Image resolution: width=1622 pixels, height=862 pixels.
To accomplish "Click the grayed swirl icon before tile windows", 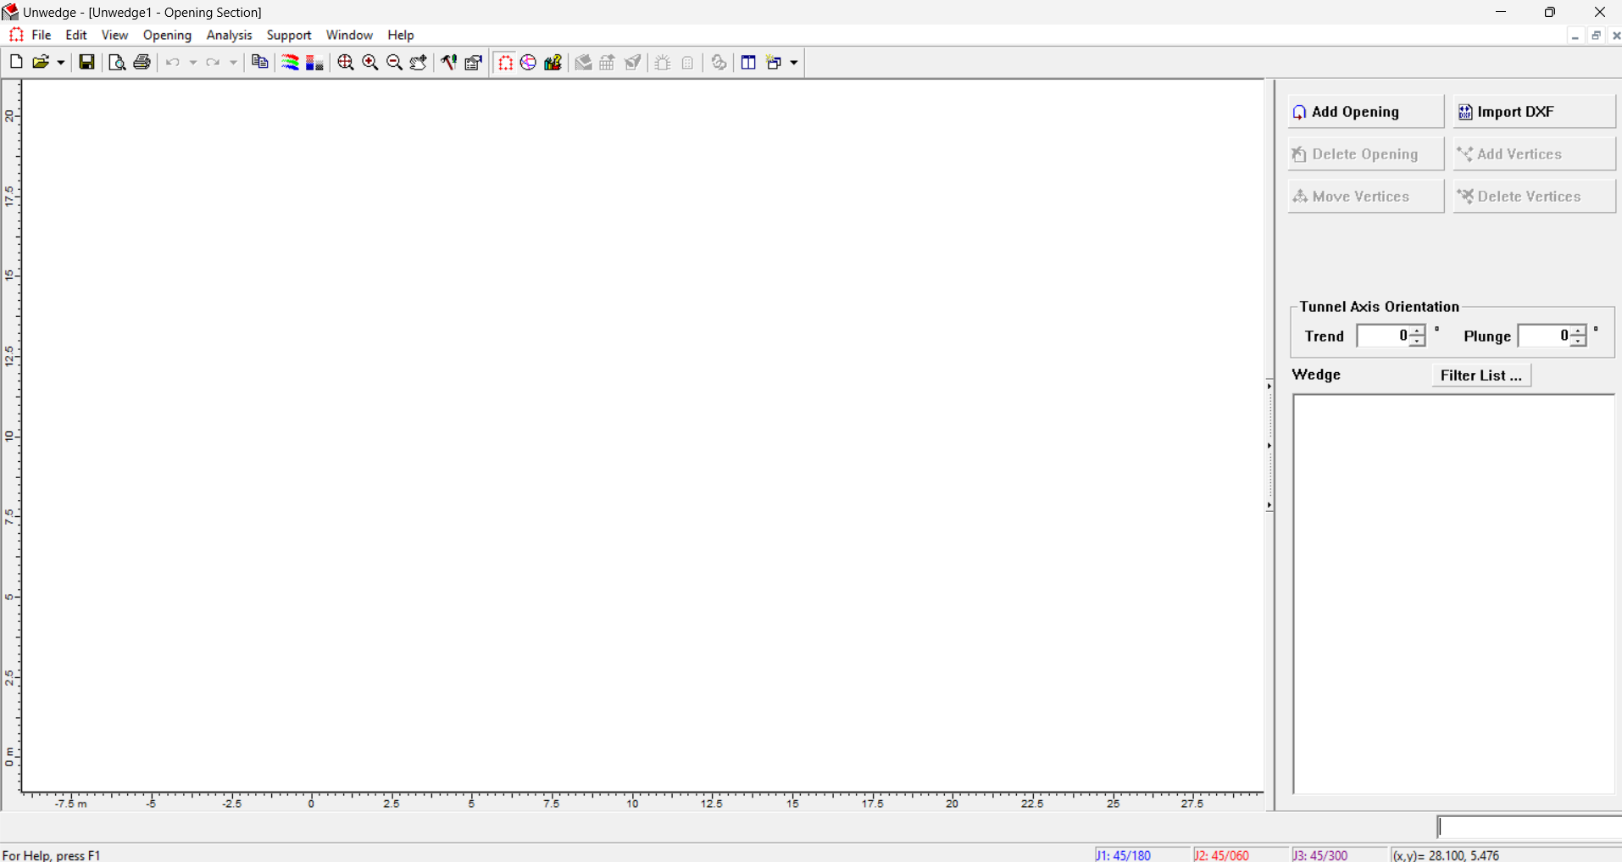I will click(x=719, y=62).
